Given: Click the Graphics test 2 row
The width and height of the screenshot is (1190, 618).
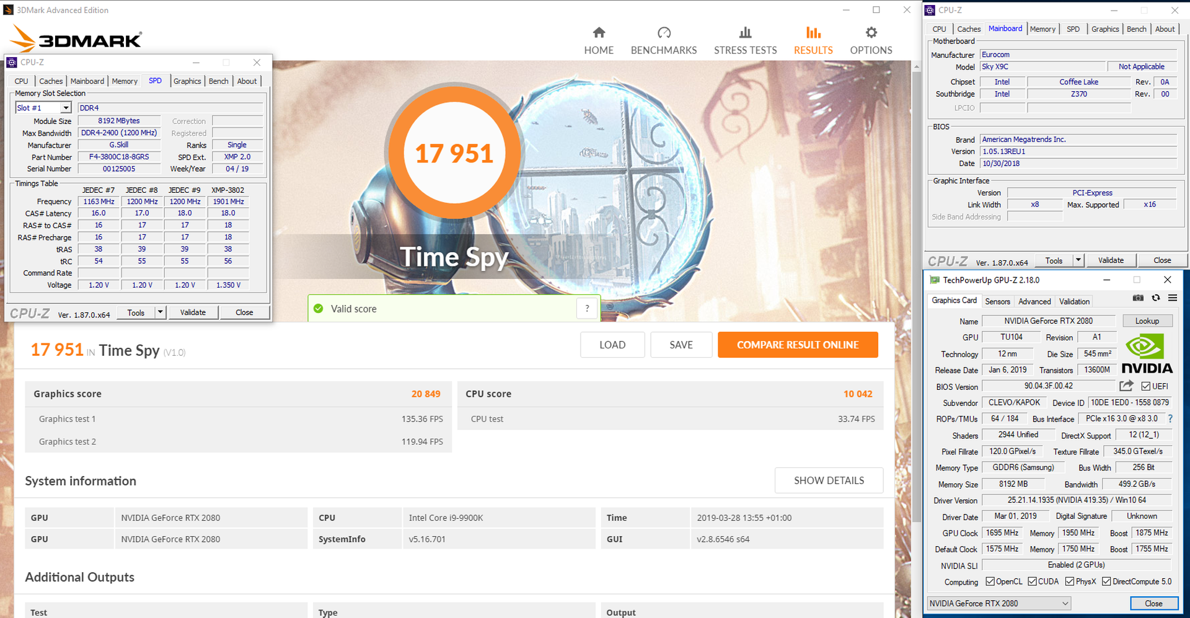Looking at the screenshot, I should [239, 441].
